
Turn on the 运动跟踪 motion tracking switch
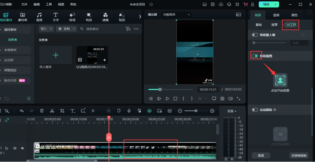[x=255, y=110]
